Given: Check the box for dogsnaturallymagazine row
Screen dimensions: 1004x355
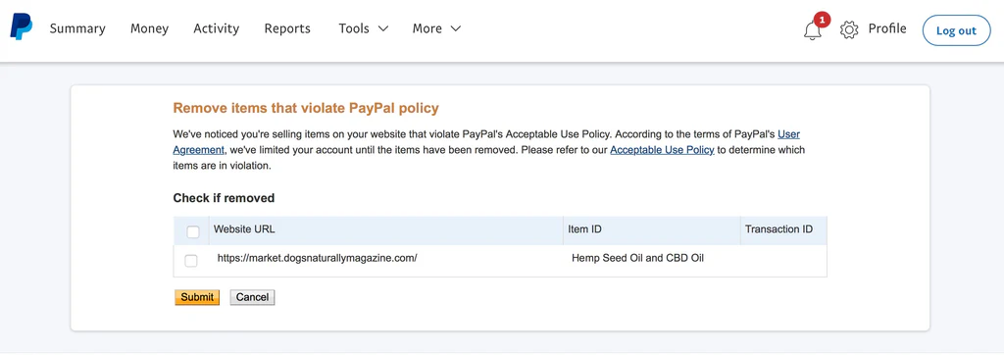Looking at the screenshot, I should pos(191,261).
